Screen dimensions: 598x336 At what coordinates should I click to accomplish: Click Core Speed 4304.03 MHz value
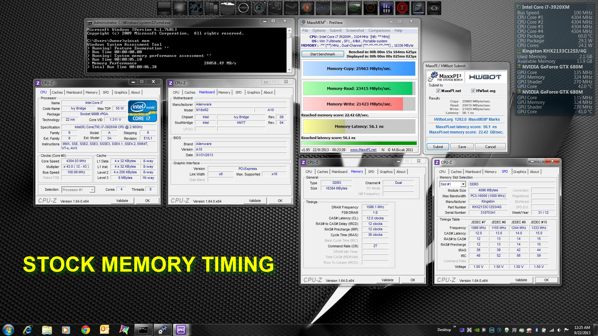point(76,161)
